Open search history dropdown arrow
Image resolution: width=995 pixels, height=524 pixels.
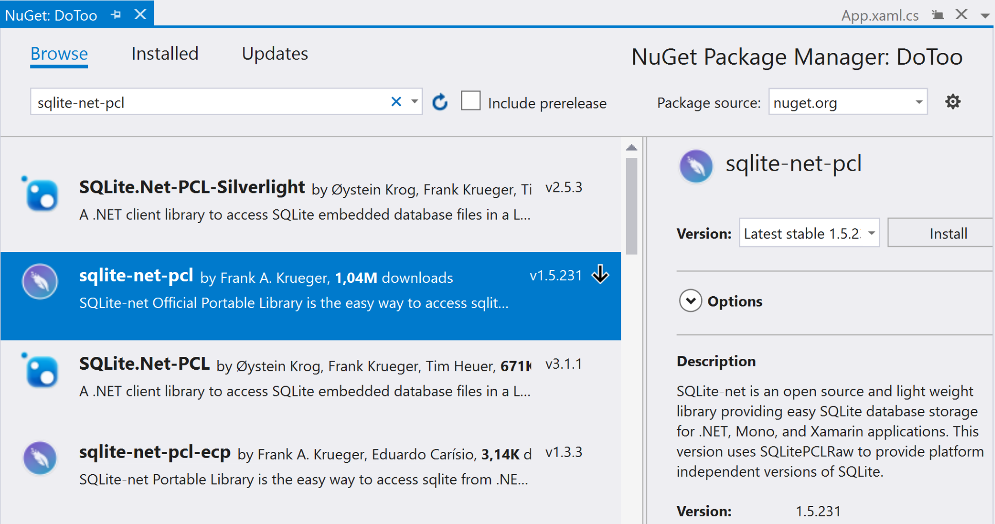414,101
